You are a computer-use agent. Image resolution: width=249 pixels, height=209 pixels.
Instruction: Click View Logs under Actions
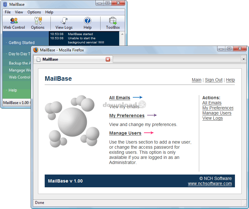pyautogui.click(x=213, y=118)
